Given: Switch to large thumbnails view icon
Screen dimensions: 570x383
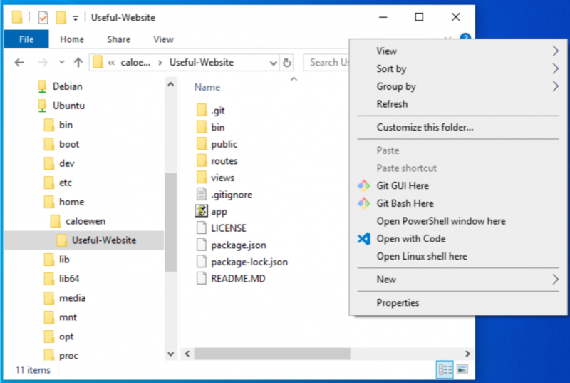Looking at the screenshot, I should tap(462, 369).
